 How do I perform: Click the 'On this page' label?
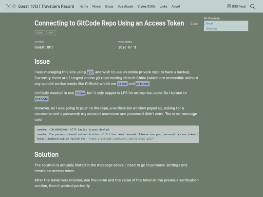[212, 18]
